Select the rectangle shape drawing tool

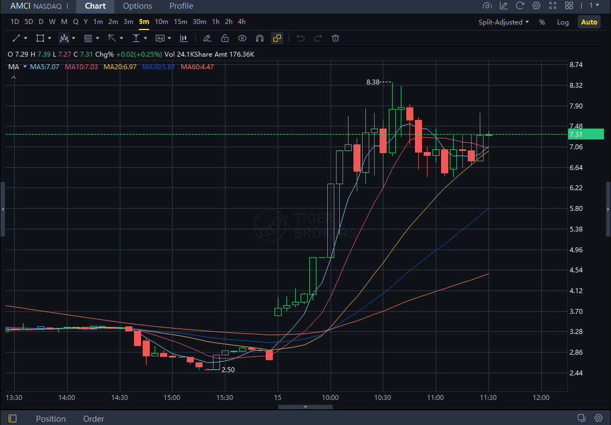pyautogui.click(x=40, y=38)
